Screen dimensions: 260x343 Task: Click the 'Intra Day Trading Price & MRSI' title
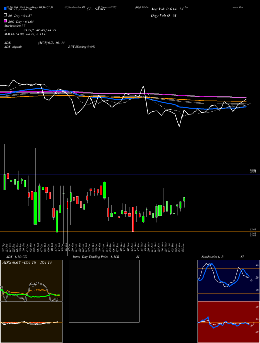point(106,257)
